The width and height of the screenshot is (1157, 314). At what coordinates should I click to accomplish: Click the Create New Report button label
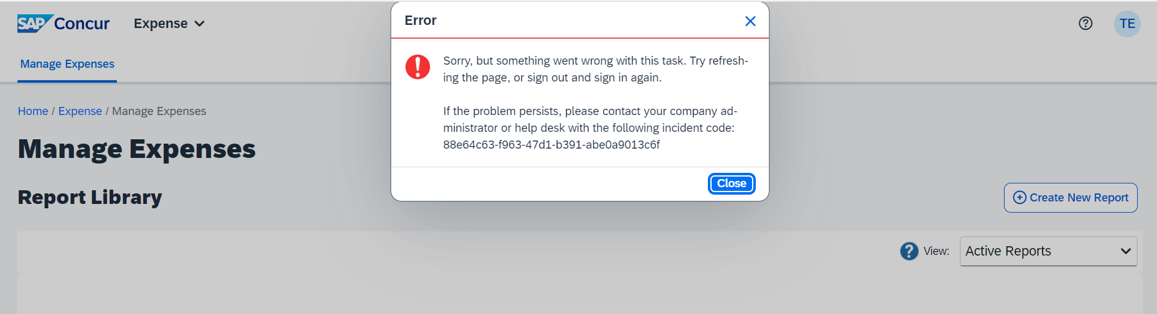pos(1079,198)
